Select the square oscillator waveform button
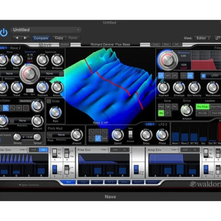 tap(6, 108)
